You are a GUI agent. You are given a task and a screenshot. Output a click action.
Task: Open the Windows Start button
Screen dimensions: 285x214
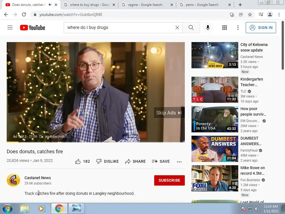(x=8, y=208)
